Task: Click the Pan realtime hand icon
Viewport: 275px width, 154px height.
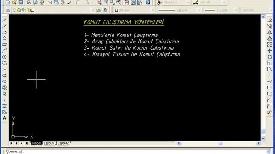Action: [x=99, y=2]
